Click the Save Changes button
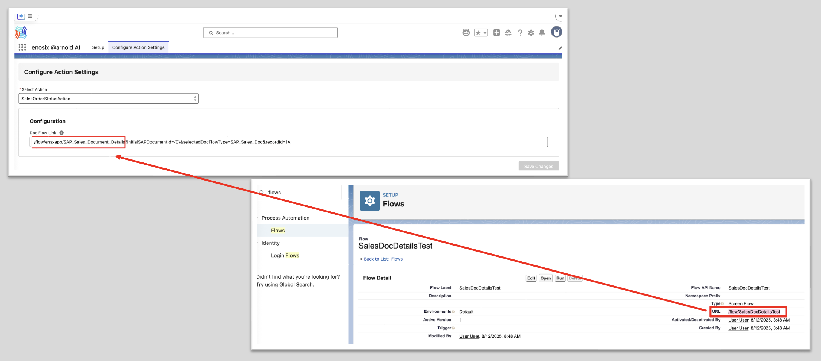The width and height of the screenshot is (821, 361). (539, 166)
